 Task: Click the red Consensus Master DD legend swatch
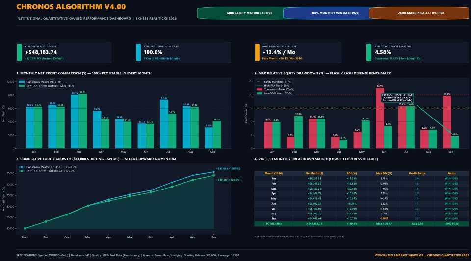[x=259, y=89]
